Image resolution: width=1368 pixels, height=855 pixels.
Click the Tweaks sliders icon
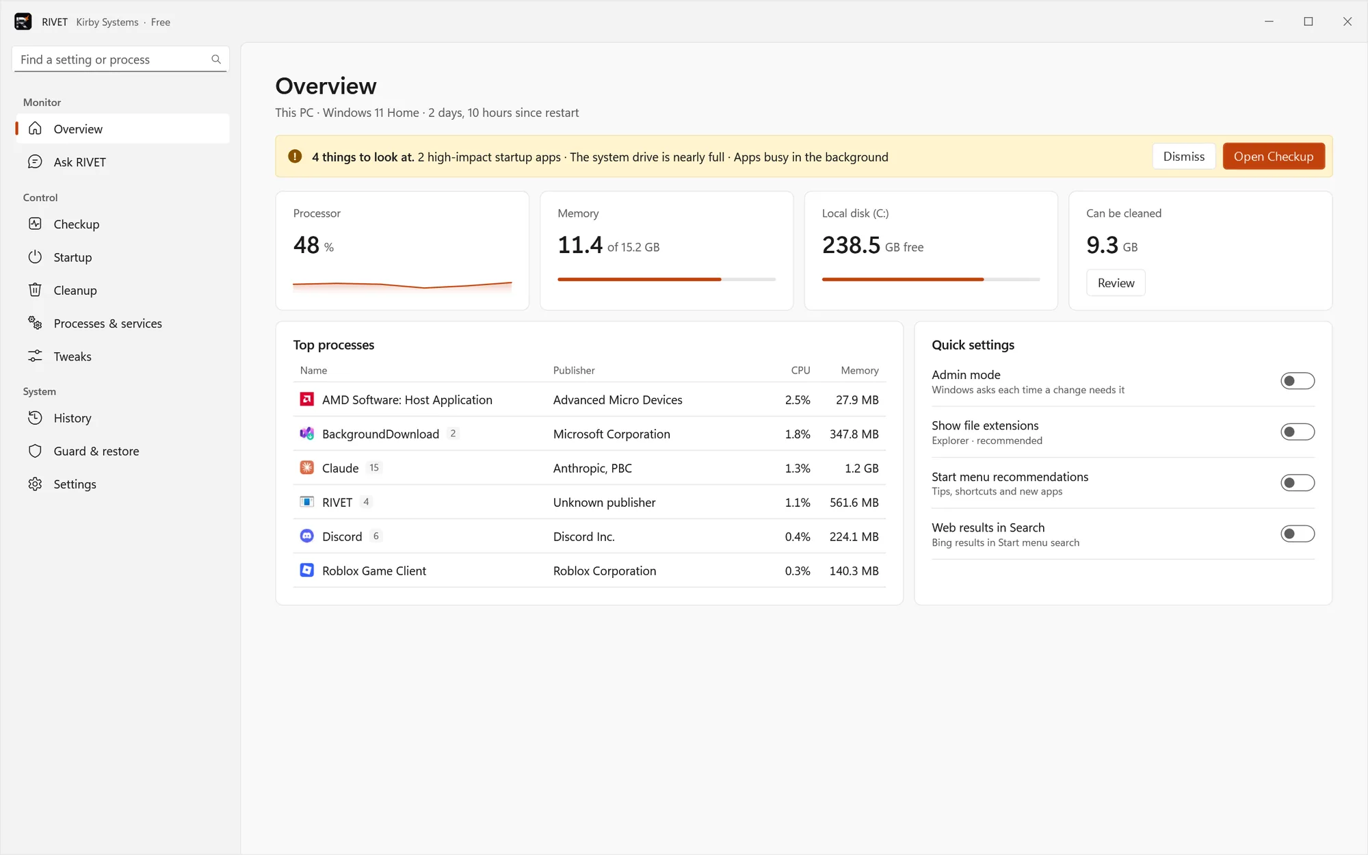coord(36,356)
